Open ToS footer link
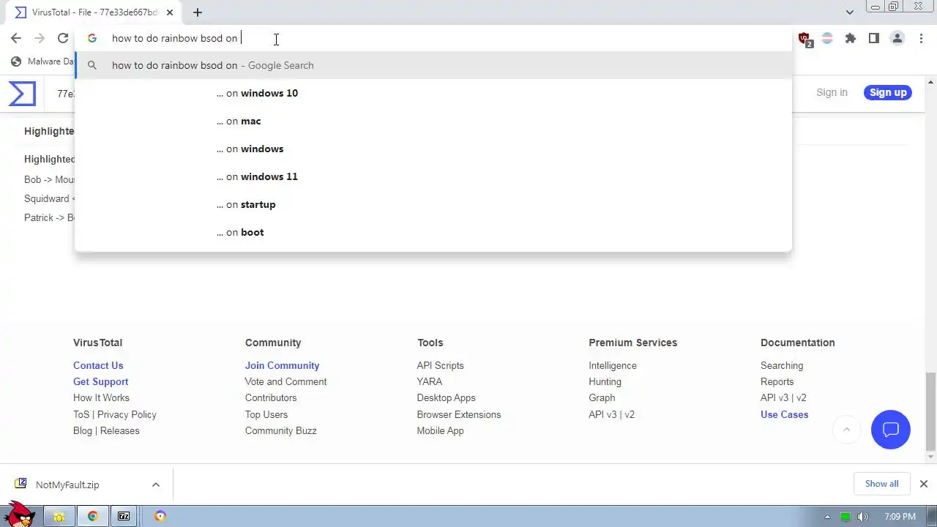 click(81, 414)
